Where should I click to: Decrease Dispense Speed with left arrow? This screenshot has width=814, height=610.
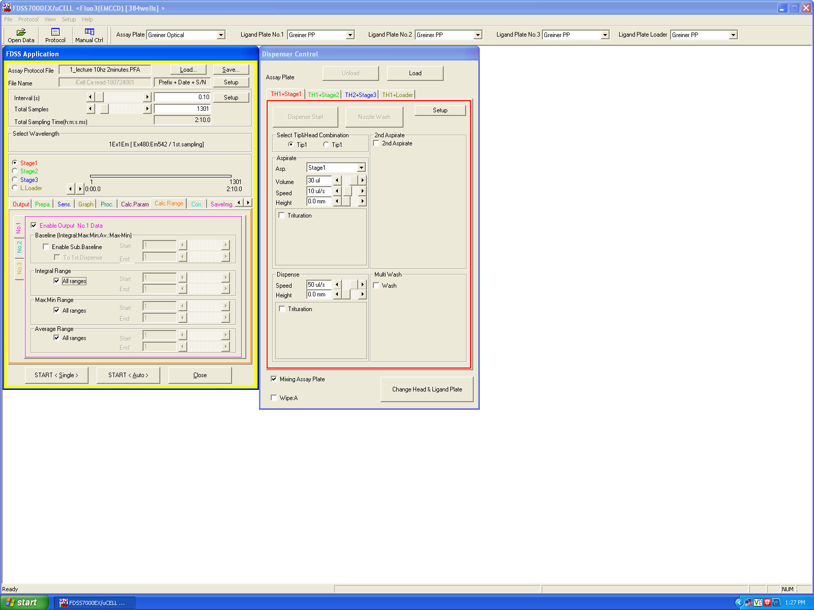[x=337, y=285]
